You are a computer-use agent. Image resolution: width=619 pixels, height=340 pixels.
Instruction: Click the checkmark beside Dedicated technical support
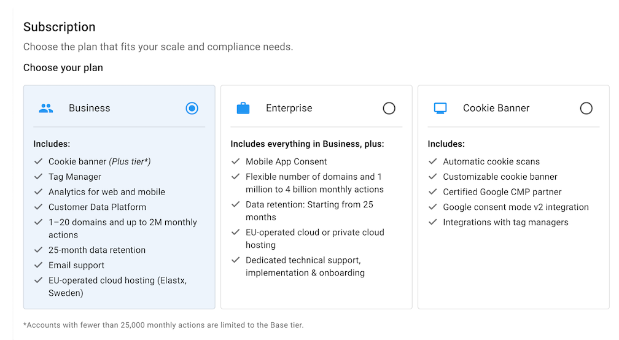tap(236, 260)
